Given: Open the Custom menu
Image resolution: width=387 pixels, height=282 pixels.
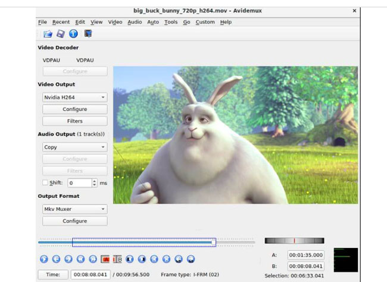Looking at the screenshot, I should pos(205,22).
